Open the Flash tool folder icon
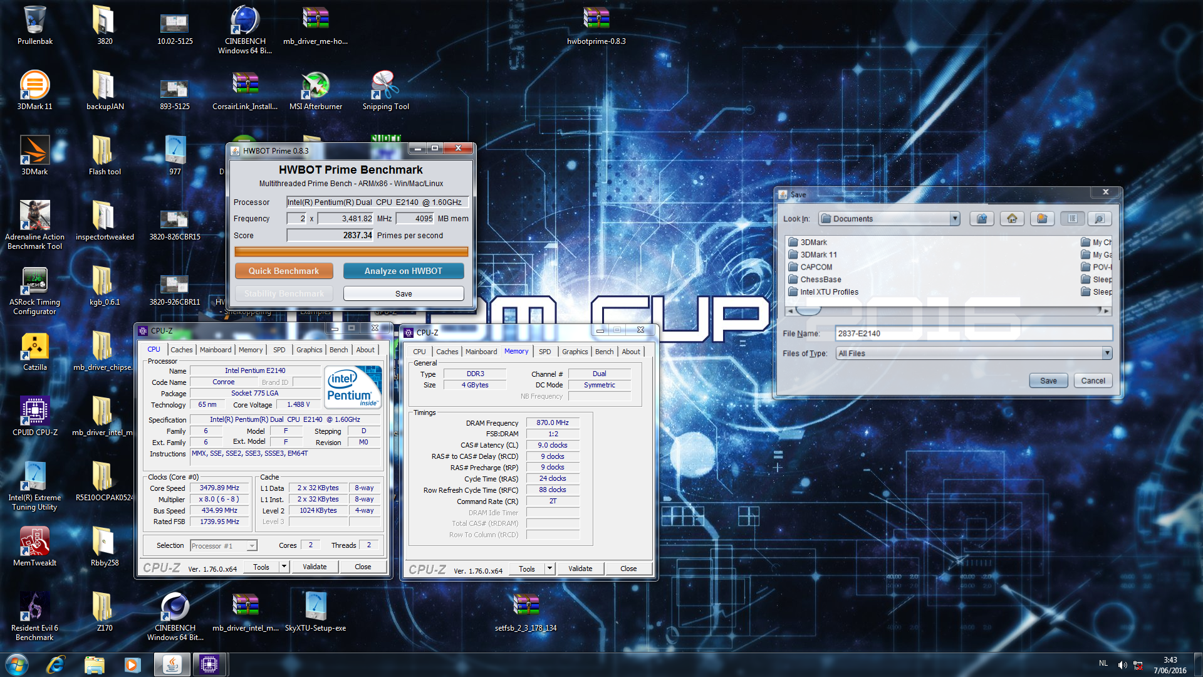The height and width of the screenshot is (677, 1203). point(105,155)
